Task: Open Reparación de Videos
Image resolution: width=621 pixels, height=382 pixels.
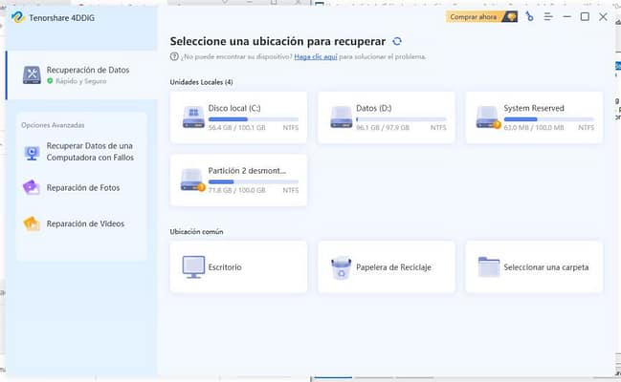Action: pos(81,223)
